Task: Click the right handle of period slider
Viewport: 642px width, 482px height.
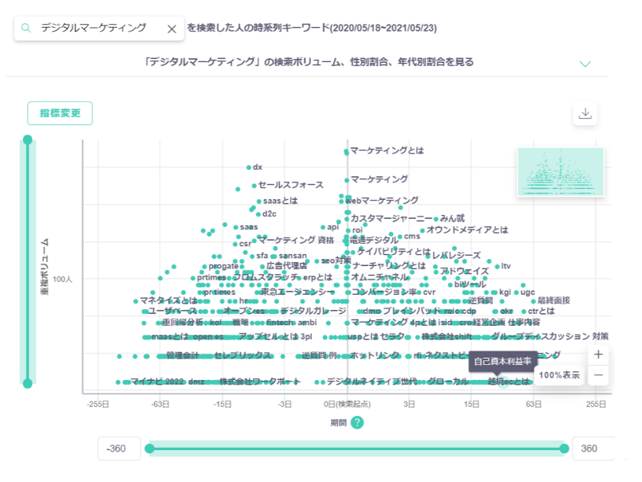Action: 565,449
